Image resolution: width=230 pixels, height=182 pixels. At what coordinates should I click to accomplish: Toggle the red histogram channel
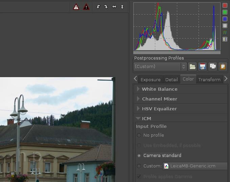point(225,6)
